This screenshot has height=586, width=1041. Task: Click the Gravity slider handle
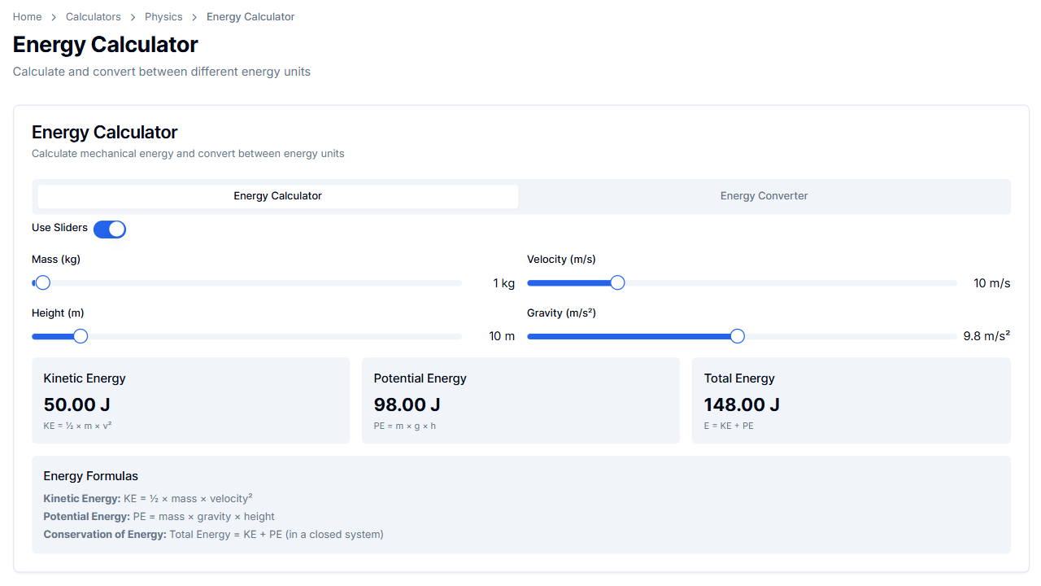(737, 335)
